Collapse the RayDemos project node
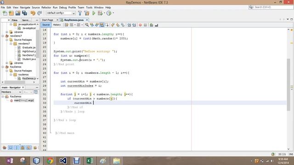Viewport: 294px width, 165px height. [3, 67]
